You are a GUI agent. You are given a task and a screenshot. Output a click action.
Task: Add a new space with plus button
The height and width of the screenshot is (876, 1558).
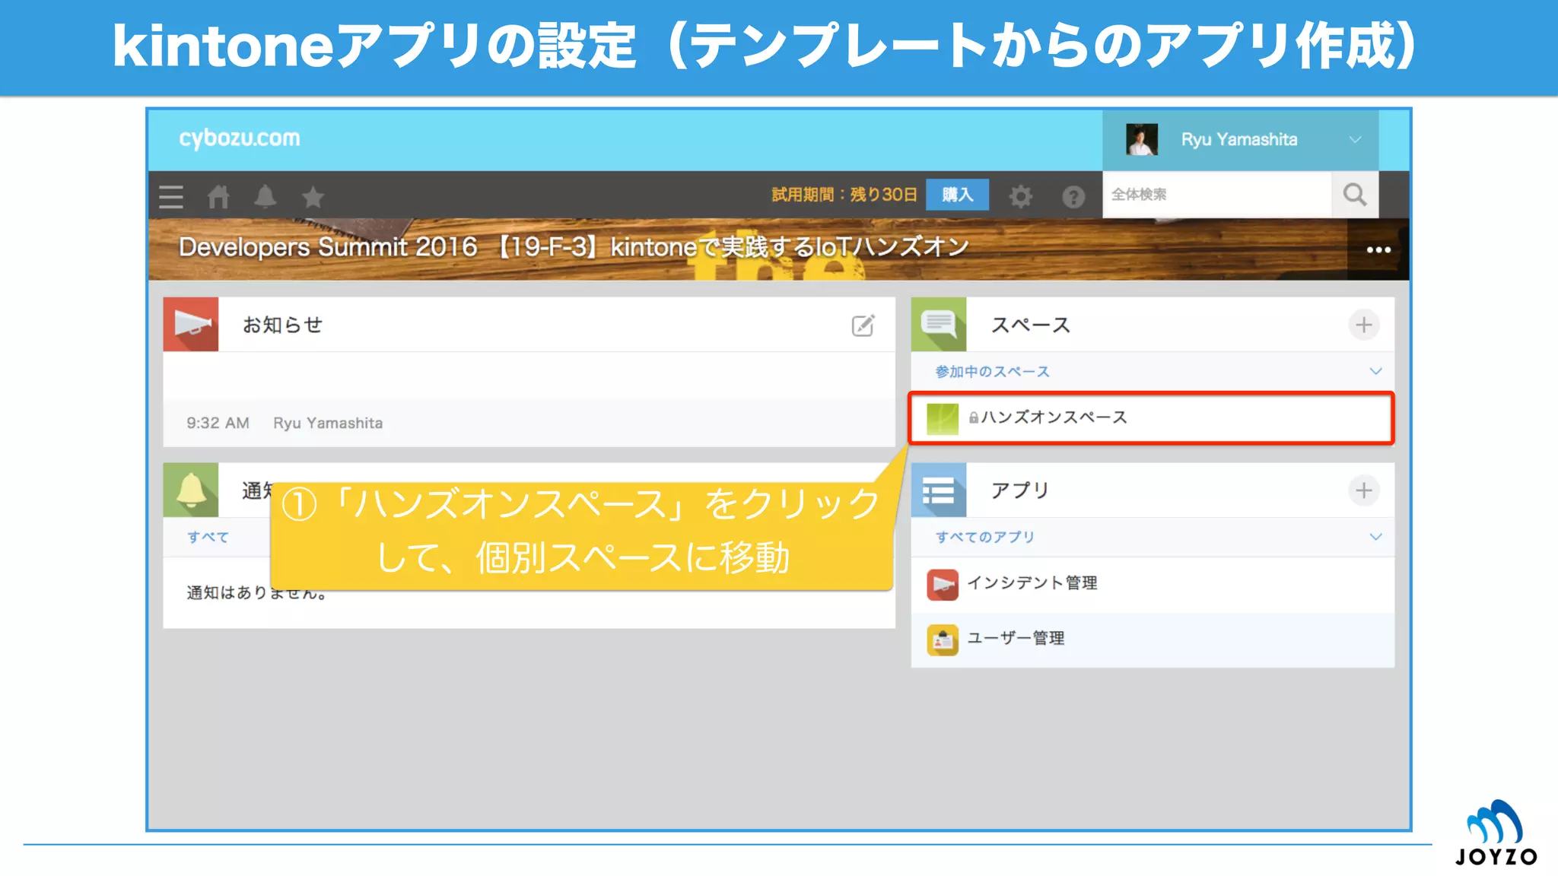tap(1364, 325)
